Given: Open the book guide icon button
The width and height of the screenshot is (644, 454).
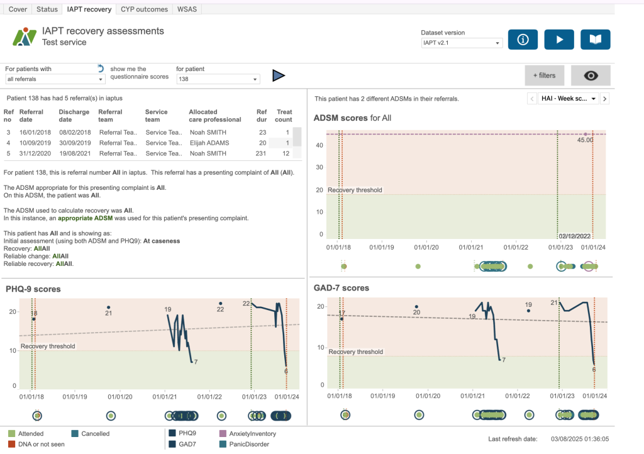Looking at the screenshot, I should point(595,40).
